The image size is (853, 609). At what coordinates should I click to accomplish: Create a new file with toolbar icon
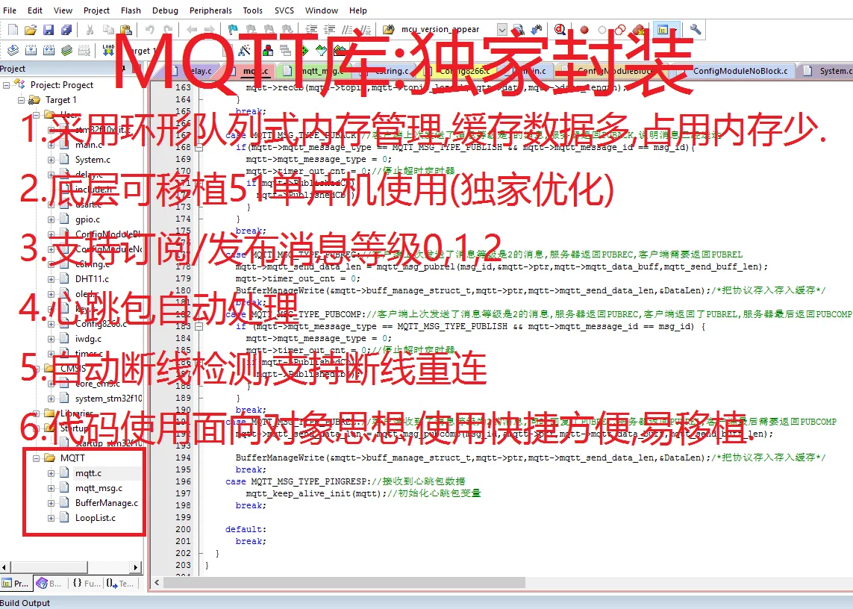[13, 29]
